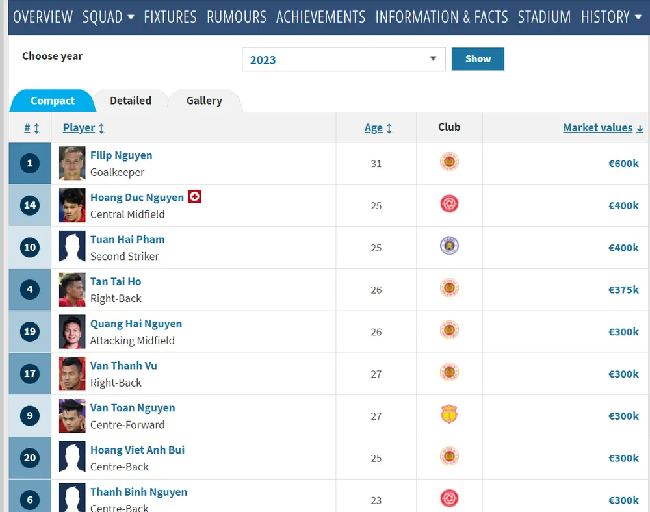Switch to the Detailed tab
The height and width of the screenshot is (512, 650).
(x=131, y=101)
